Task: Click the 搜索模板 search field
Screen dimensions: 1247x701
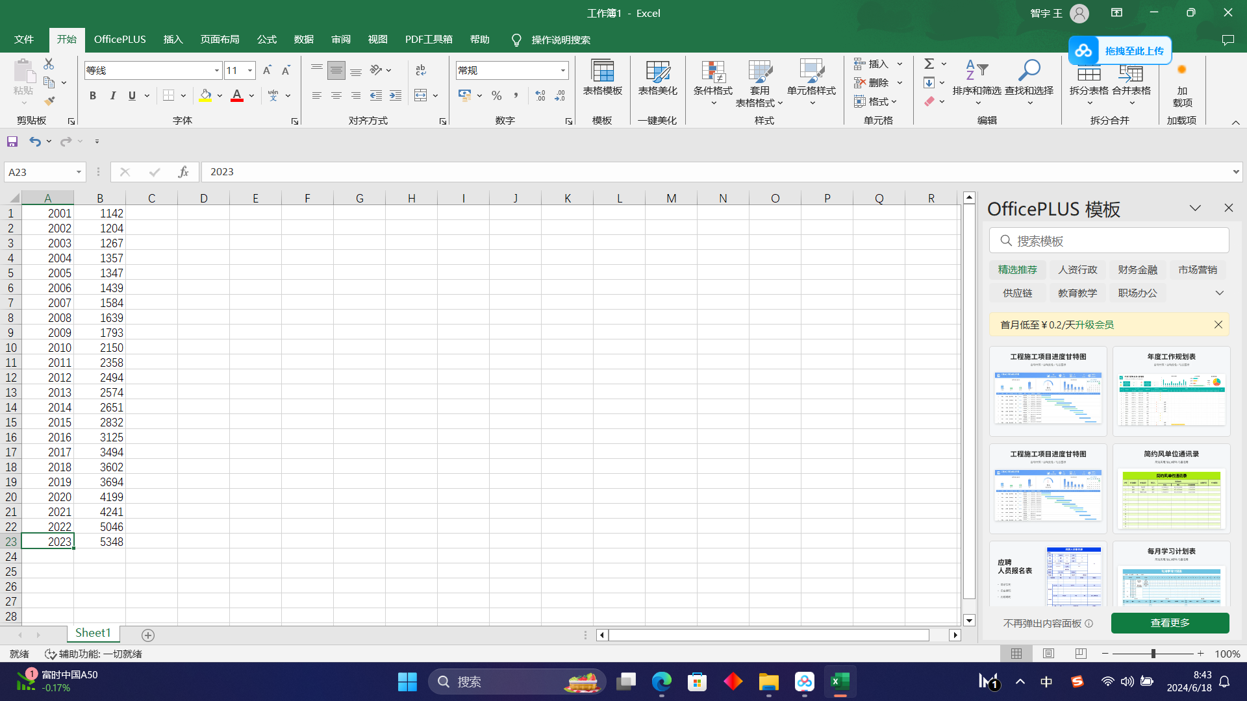Action: coord(1109,241)
